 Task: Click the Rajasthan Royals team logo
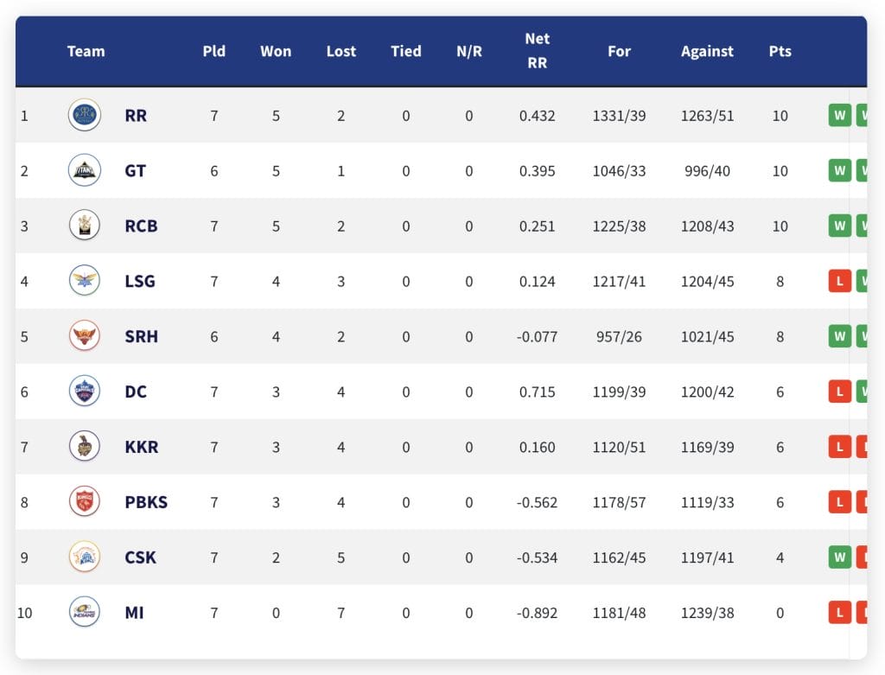click(x=85, y=115)
